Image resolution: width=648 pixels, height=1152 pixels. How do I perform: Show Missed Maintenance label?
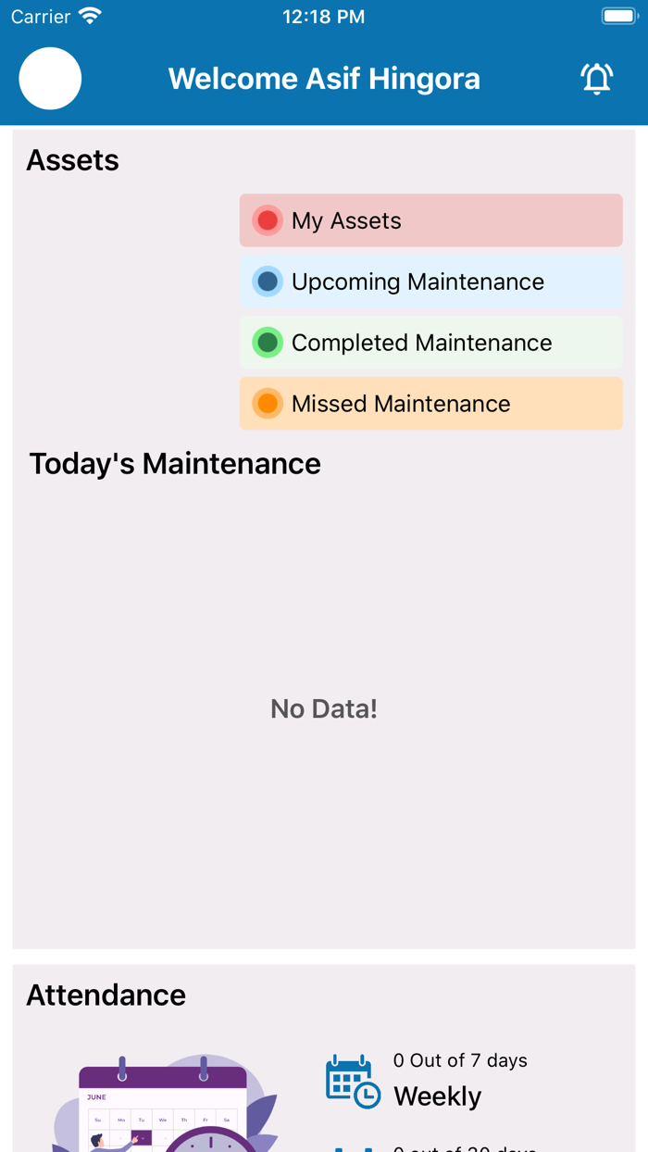pos(401,404)
